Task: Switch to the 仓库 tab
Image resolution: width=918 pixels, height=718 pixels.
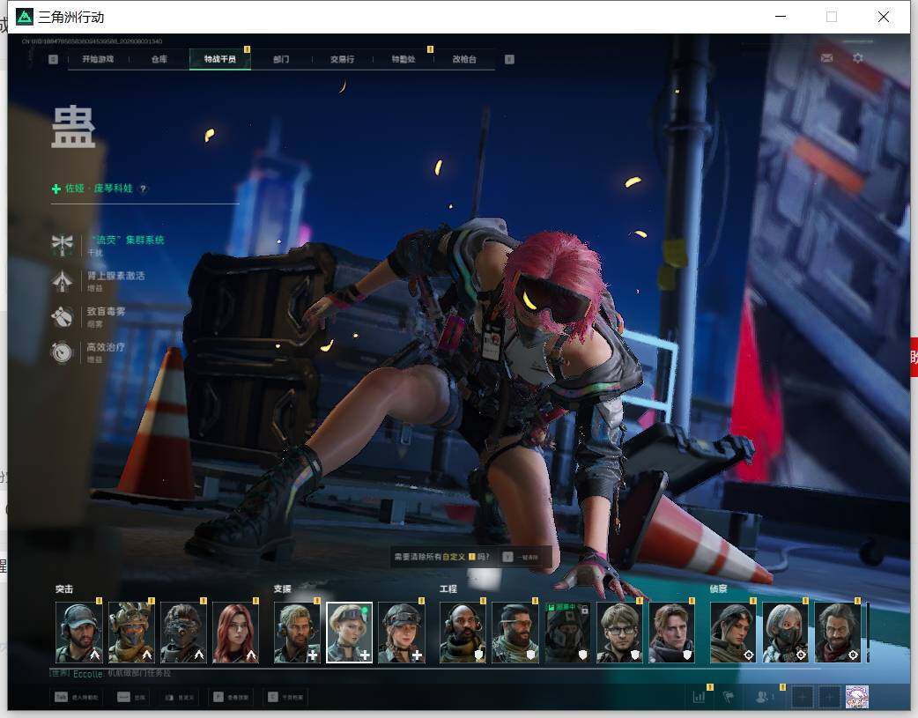Action: pyautogui.click(x=159, y=59)
